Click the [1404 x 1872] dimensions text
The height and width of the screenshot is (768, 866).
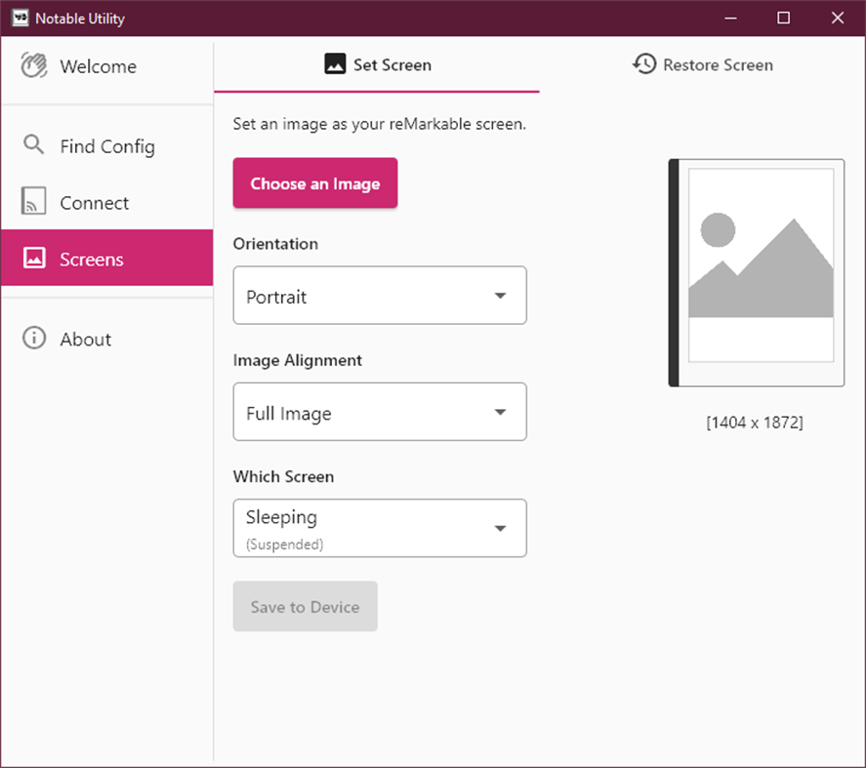pyautogui.click(x=755, y=423)
